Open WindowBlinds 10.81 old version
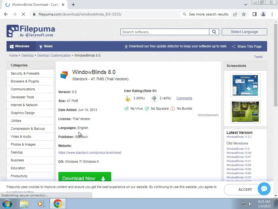Image resolution: width=278 pixels, height=209 pixels. [239, 161]
